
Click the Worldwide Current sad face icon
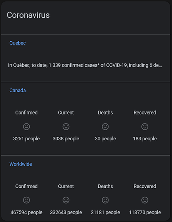66,200
